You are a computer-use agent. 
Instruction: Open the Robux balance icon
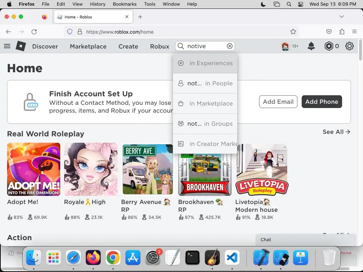click(x=329, y=46)
